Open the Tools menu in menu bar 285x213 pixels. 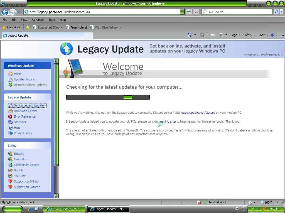52,20
